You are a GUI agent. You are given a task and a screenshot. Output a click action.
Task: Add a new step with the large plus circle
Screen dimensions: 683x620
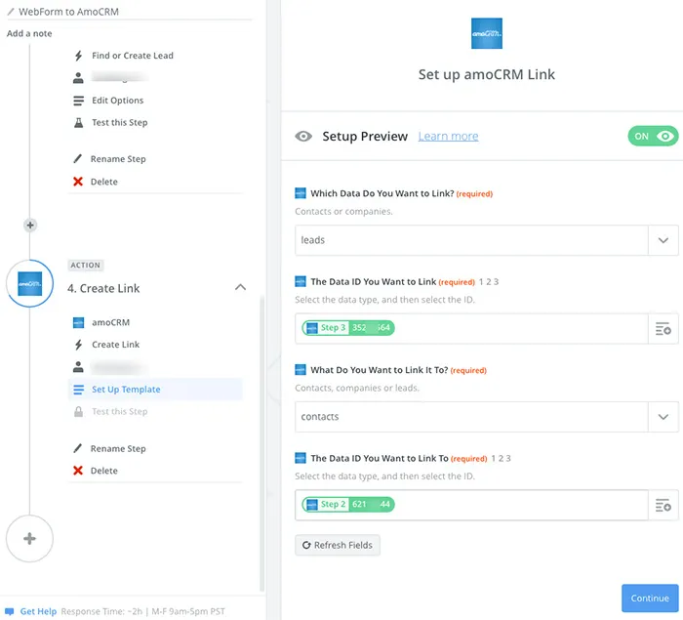[x=29, y=538]
